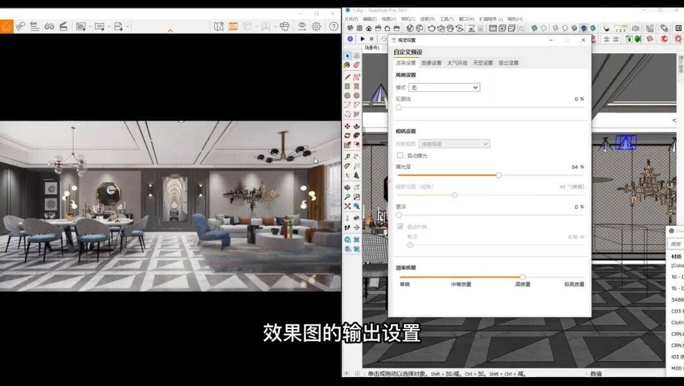
Task: Open the disabled projection view dropdown
Action: coord(454,144)
